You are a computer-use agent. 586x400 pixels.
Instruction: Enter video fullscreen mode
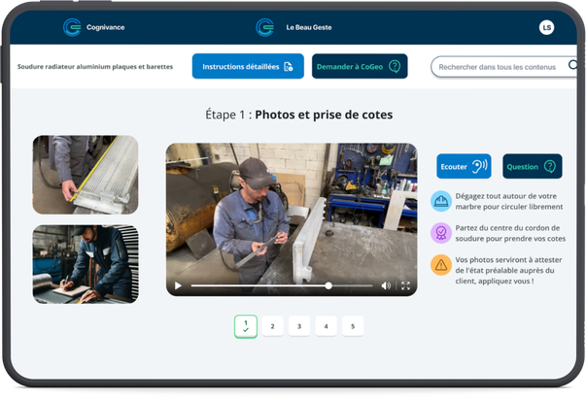pos(405,285)
